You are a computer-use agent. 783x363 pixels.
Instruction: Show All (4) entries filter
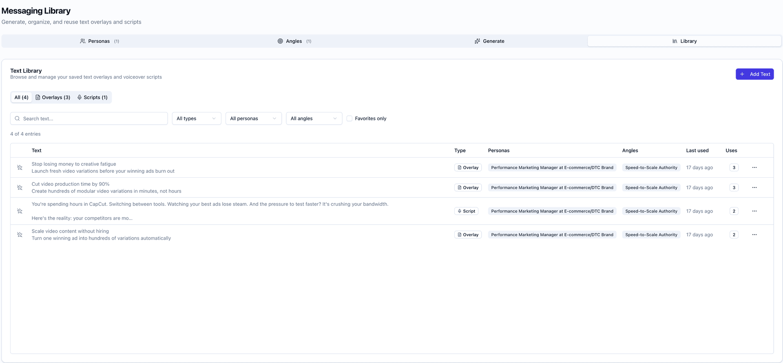pos(22,97)
